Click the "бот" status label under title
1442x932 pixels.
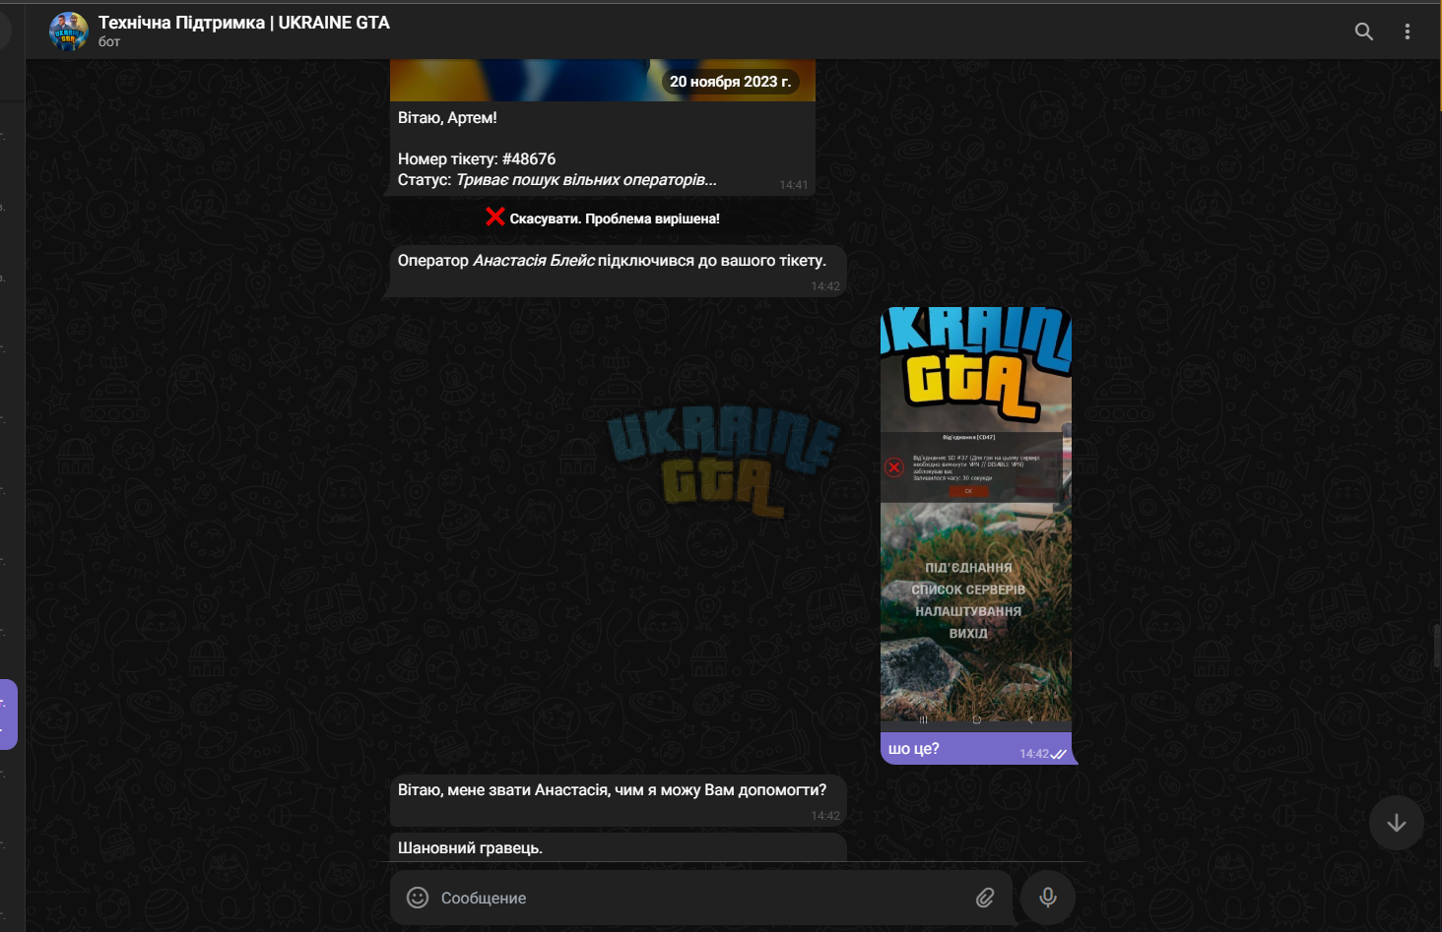tap(109, 42)
